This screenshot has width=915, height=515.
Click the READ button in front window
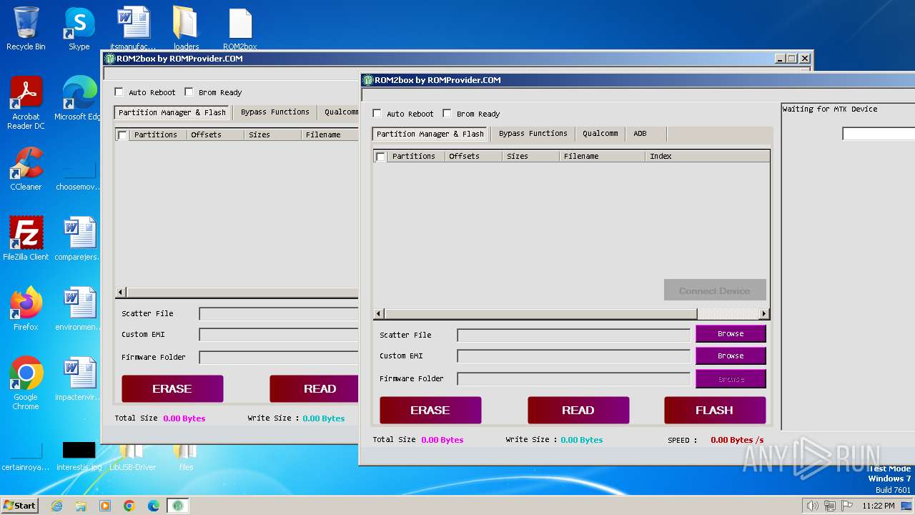(578, 411)
